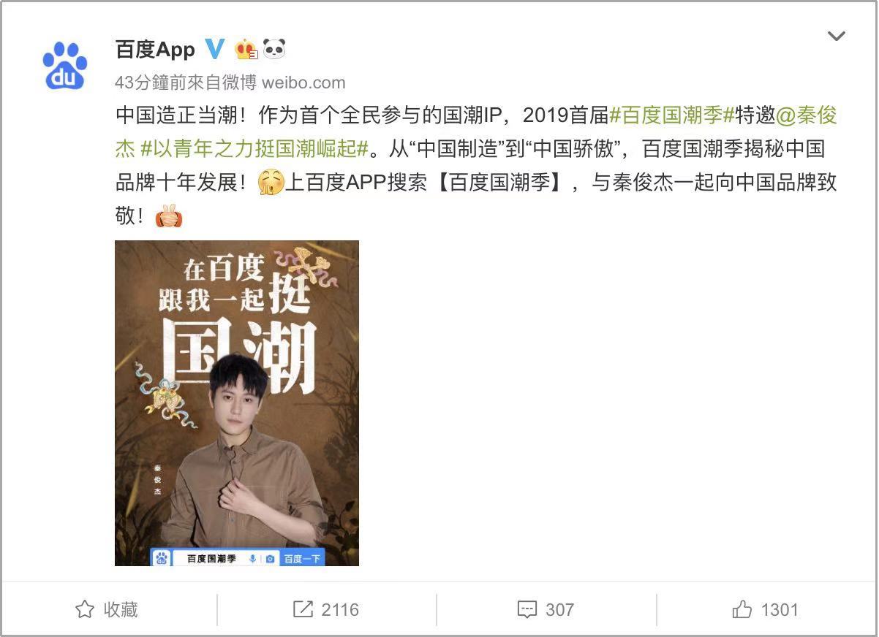Click the blue verified V badge
The image size is (879, 637).
click(x=215, y=50)
